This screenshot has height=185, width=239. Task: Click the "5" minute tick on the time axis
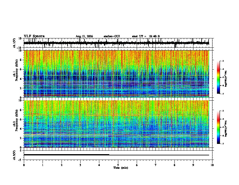[x=118, y=165]
